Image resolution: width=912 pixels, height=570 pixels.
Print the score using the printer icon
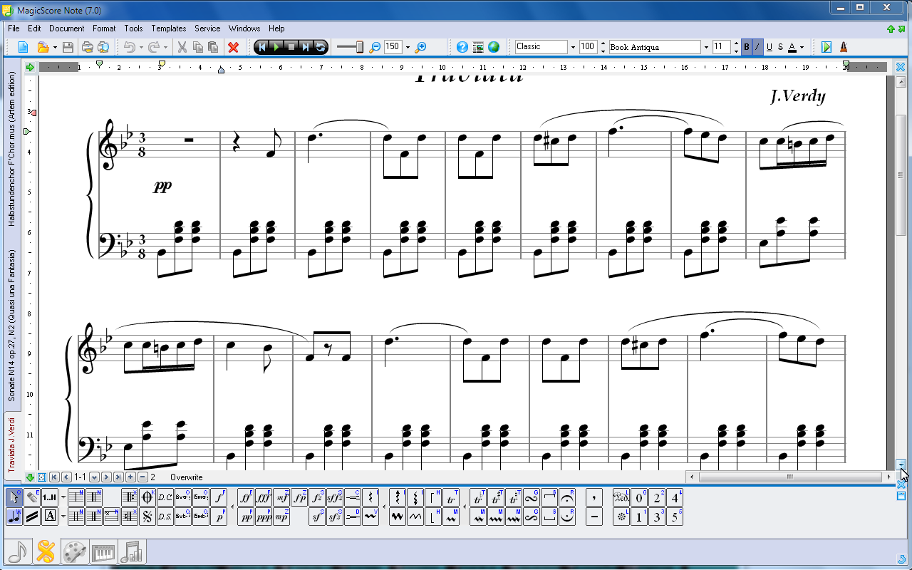[x=87, y=47]
